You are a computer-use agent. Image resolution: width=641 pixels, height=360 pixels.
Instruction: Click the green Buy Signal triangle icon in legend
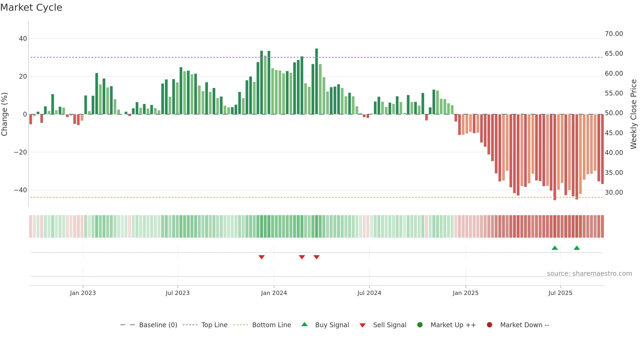(x=304, y=324)
